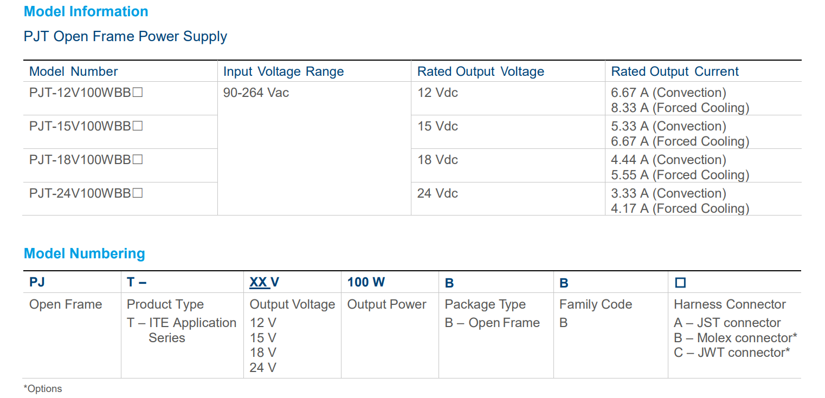Select the A – JST connector option
Screen dimensions: 825x398
tap(727, 323)
